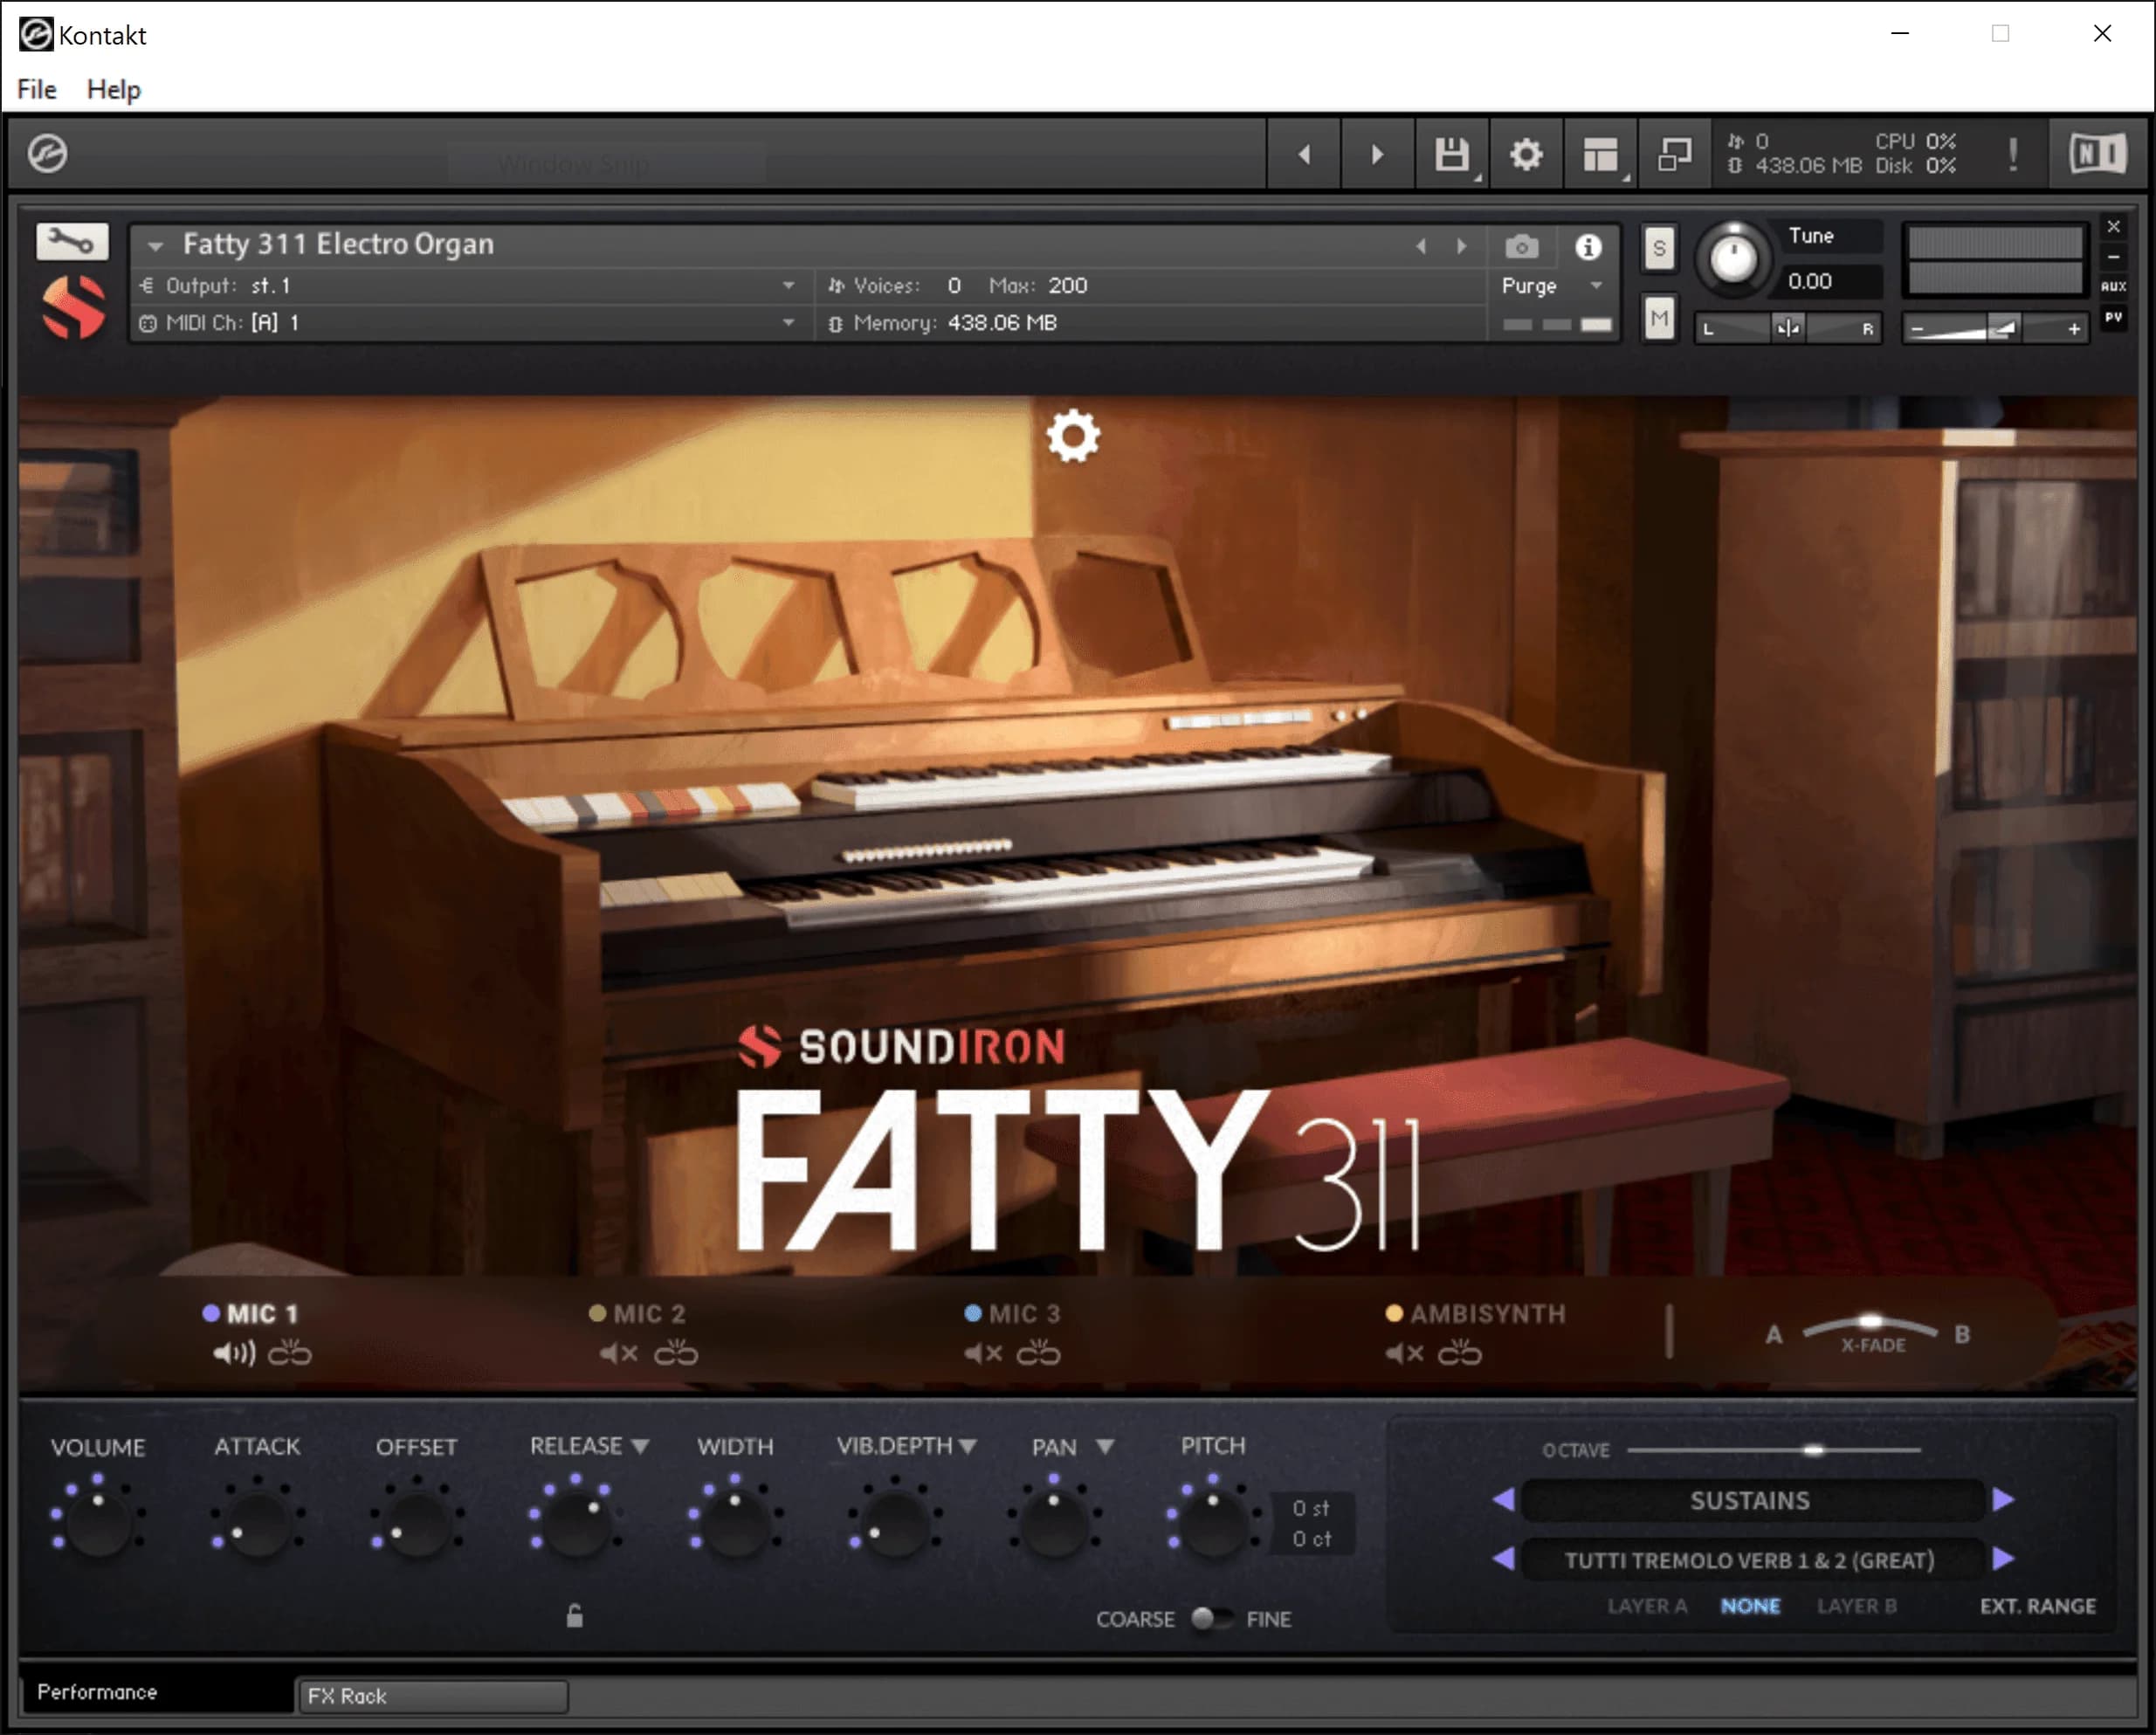Click the Native Instruments logo in the toolbar

pos(2096,152)
